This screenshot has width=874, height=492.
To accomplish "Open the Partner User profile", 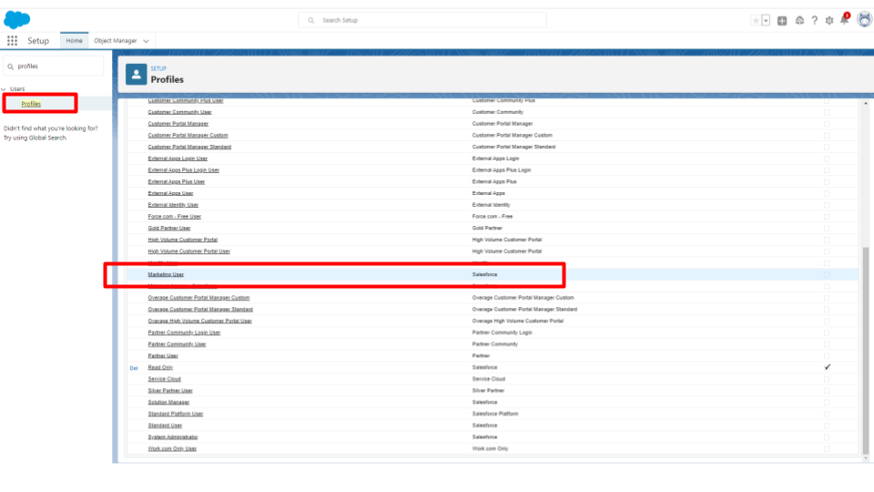I will coord(163,356).
